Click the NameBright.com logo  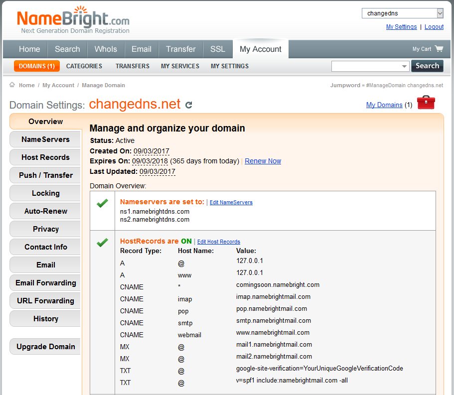point(73,20)
